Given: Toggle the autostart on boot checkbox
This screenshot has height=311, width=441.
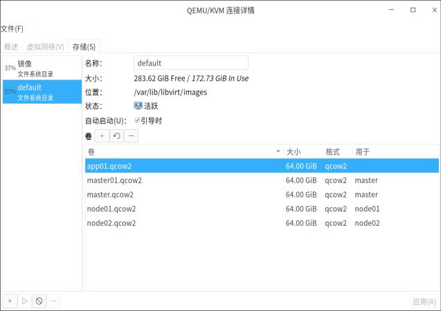Looking at the screenshot, I should point(138,120).
